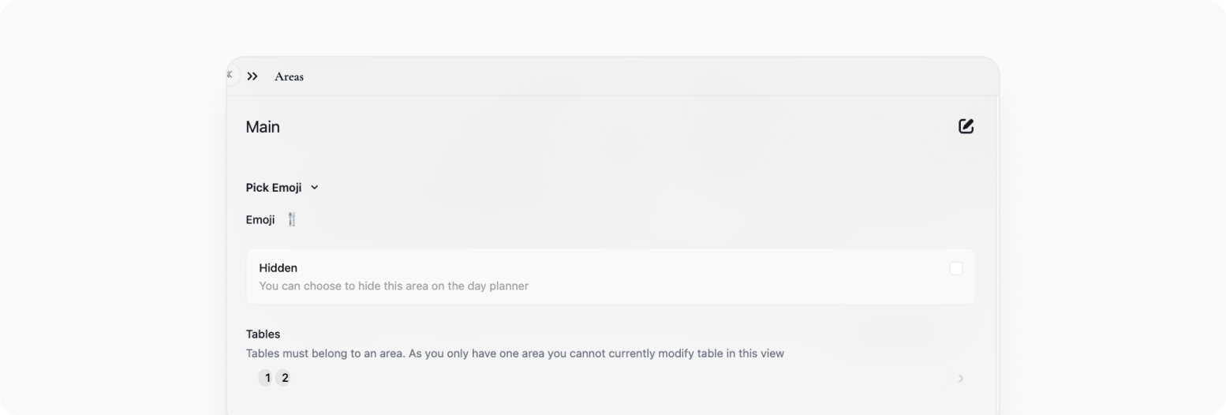This screenshot has width=1226, height=415.
Task: Click the double right arrow before Areas
Action: tap(252, 77)
